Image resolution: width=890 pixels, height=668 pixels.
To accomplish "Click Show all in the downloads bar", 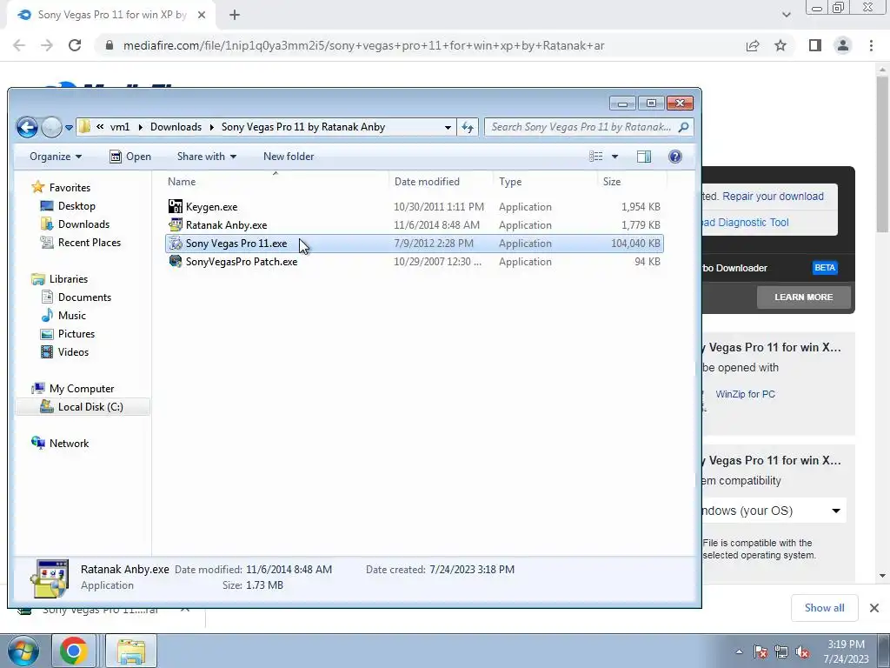I will tap(824, 608).
